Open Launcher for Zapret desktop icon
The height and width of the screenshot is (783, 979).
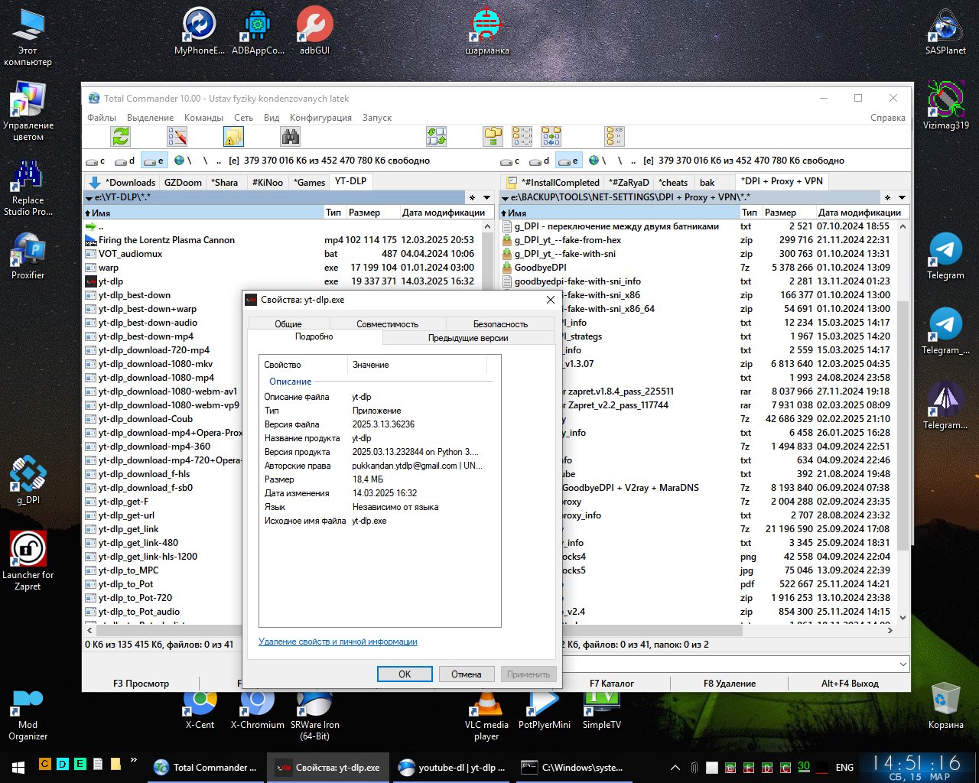(28, 560)
